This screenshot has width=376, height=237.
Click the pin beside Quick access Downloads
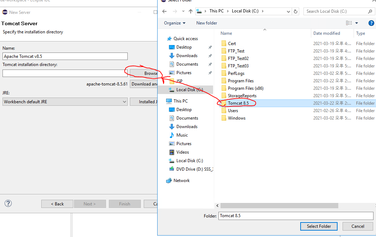click(x=210, y=56)
